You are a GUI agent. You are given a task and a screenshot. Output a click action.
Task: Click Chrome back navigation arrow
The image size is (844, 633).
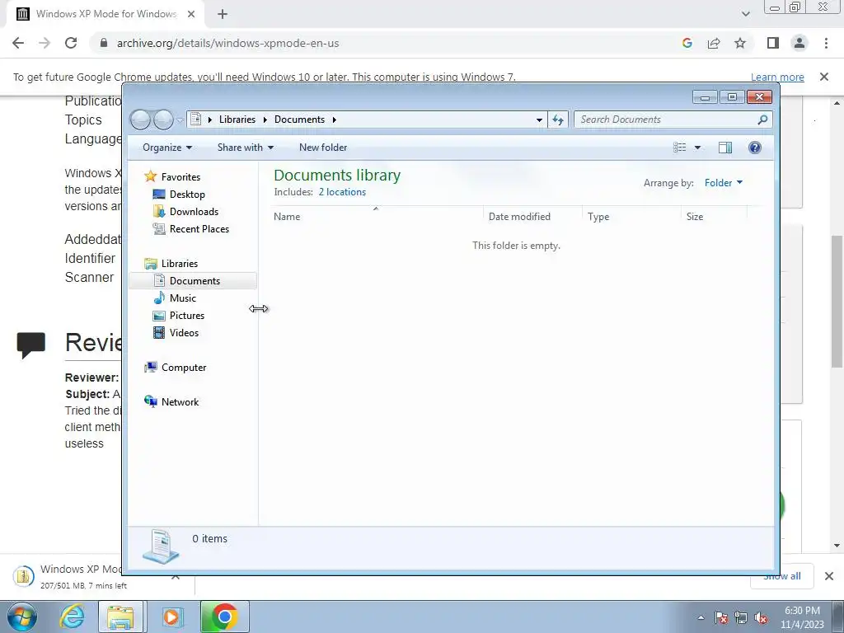click(18, 43)
